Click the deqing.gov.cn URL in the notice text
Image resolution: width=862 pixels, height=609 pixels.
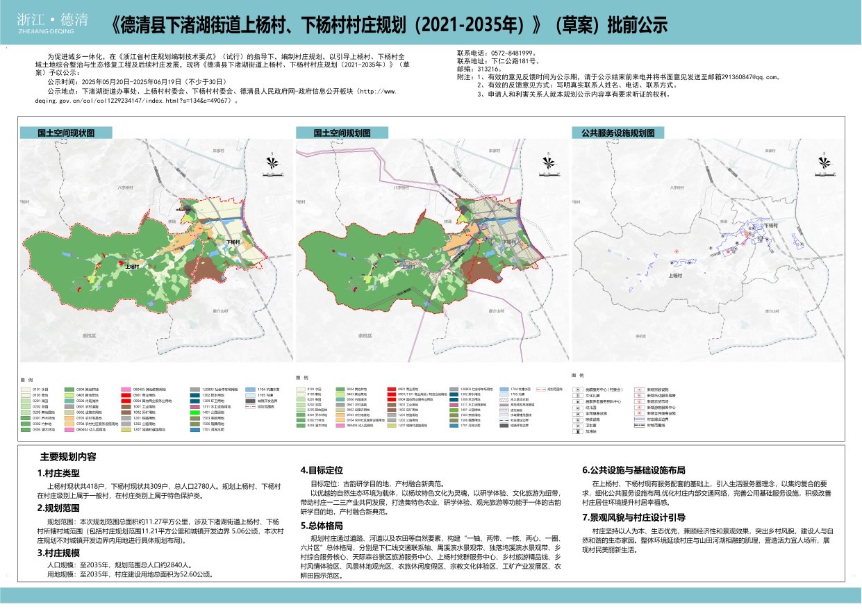click(x=217, y=96)
